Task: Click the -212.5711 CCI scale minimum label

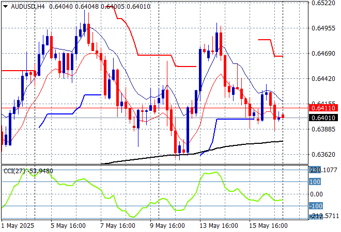Action: point(322,216)
